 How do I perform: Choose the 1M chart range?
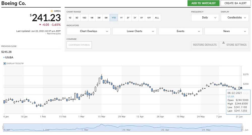(x=92, y=18)
